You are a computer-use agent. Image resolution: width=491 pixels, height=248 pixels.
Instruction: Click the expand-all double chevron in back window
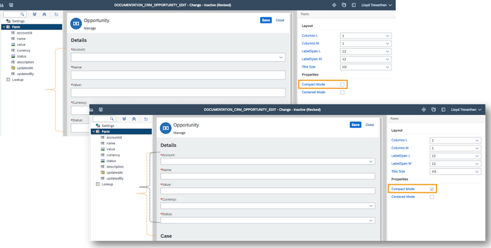[34, 14]
